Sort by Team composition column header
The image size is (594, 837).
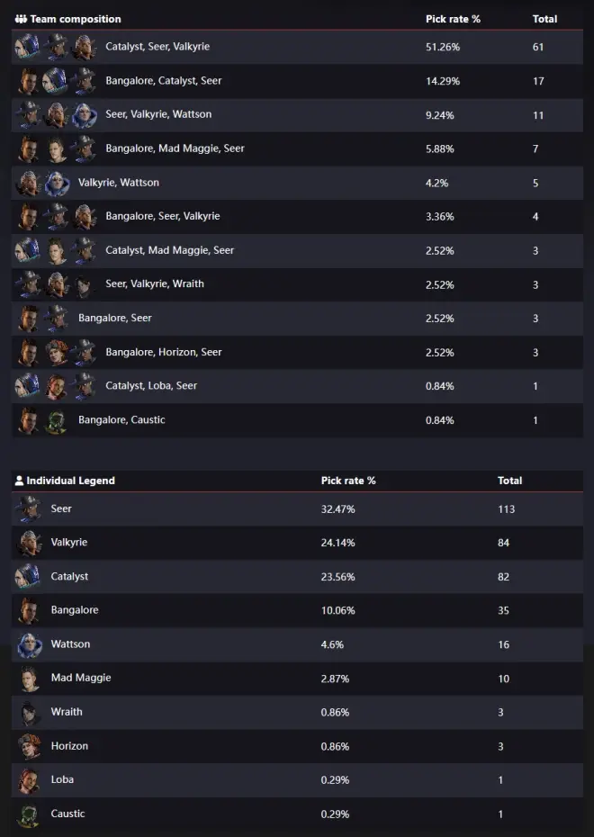tap(76, 19)
